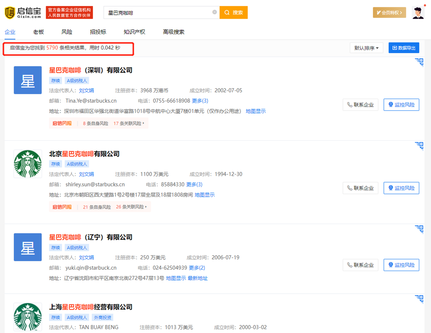Viewport: 431px width, 333px height.
Task: Open 最新地址 for the Liaoning company
Action: pyautogui.click(x=198, y=278)
